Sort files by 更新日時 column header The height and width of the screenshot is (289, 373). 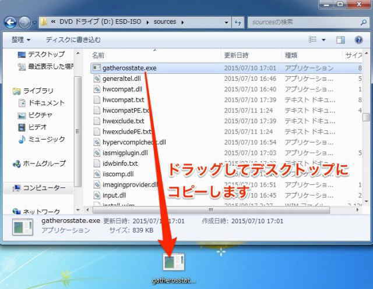pos(236,55)
